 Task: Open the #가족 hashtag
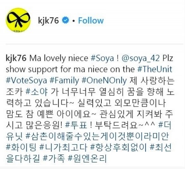click(54, 159)
